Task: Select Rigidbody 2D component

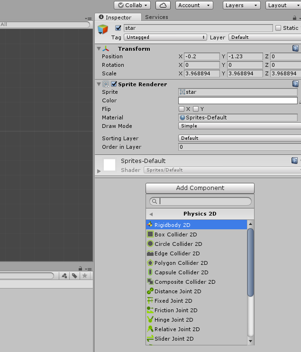Action: tap(196, 225)
